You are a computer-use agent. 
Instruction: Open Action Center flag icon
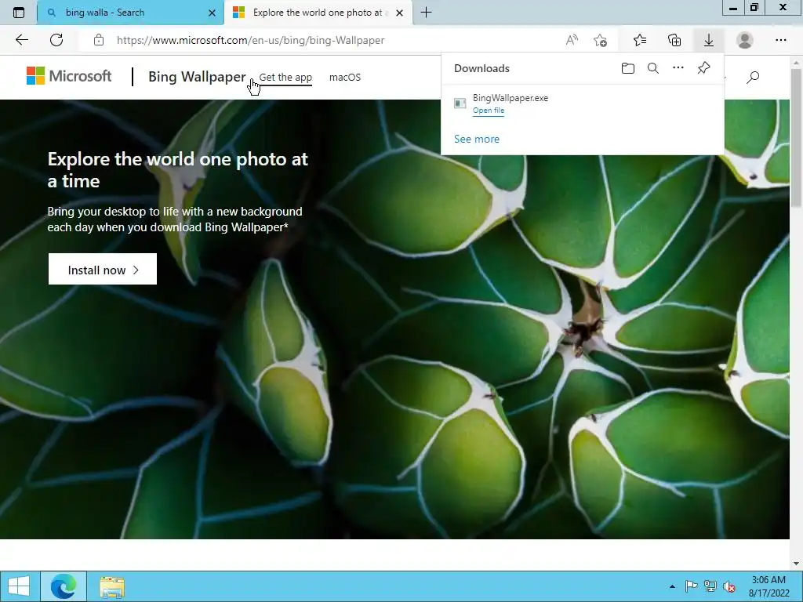[691, 586]
